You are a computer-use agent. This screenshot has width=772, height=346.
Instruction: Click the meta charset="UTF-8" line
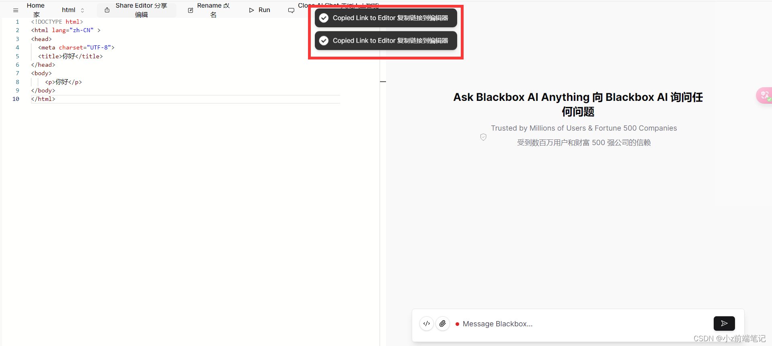76,47
